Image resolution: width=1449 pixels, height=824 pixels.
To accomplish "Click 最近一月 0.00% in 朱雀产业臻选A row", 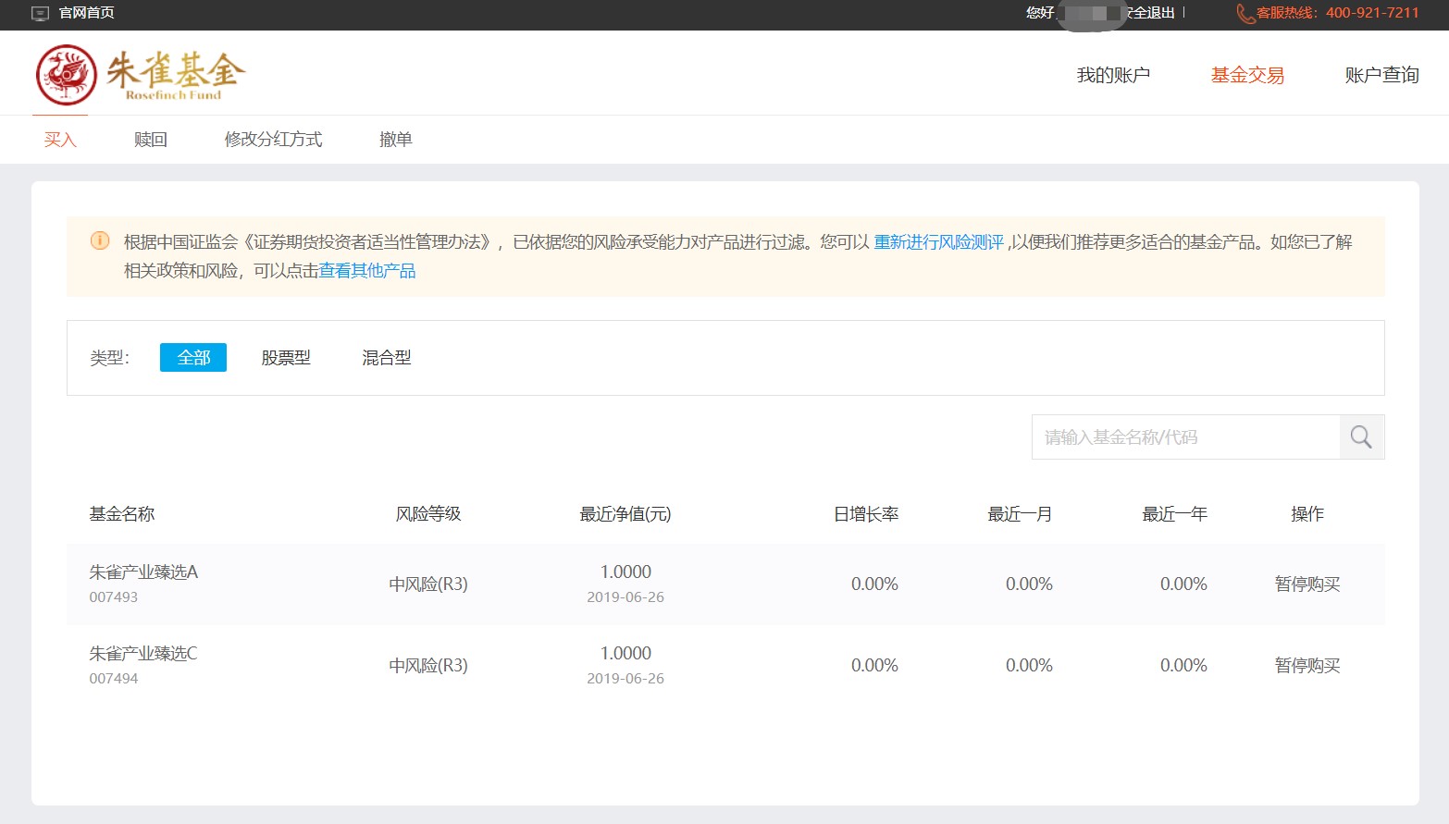I will (x=1029, y=584).
